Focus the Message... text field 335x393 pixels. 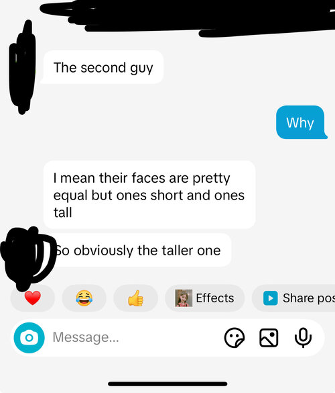(x=135, y=337)
